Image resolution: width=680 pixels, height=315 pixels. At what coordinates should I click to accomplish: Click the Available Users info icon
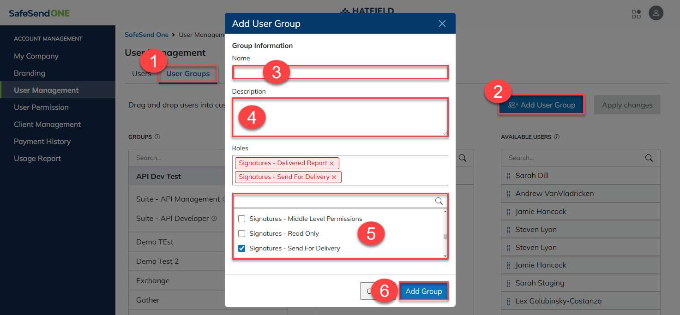click(557, 137)
